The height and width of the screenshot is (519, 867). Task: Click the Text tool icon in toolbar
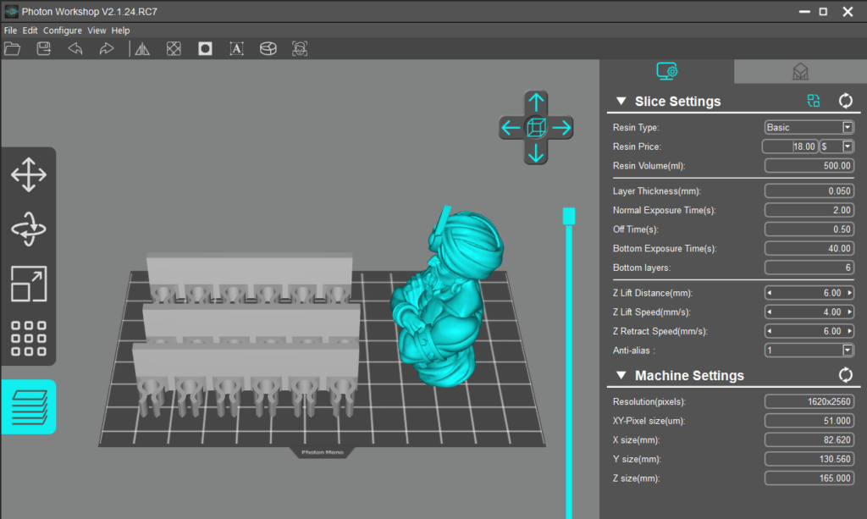click(x=236, y=49)
